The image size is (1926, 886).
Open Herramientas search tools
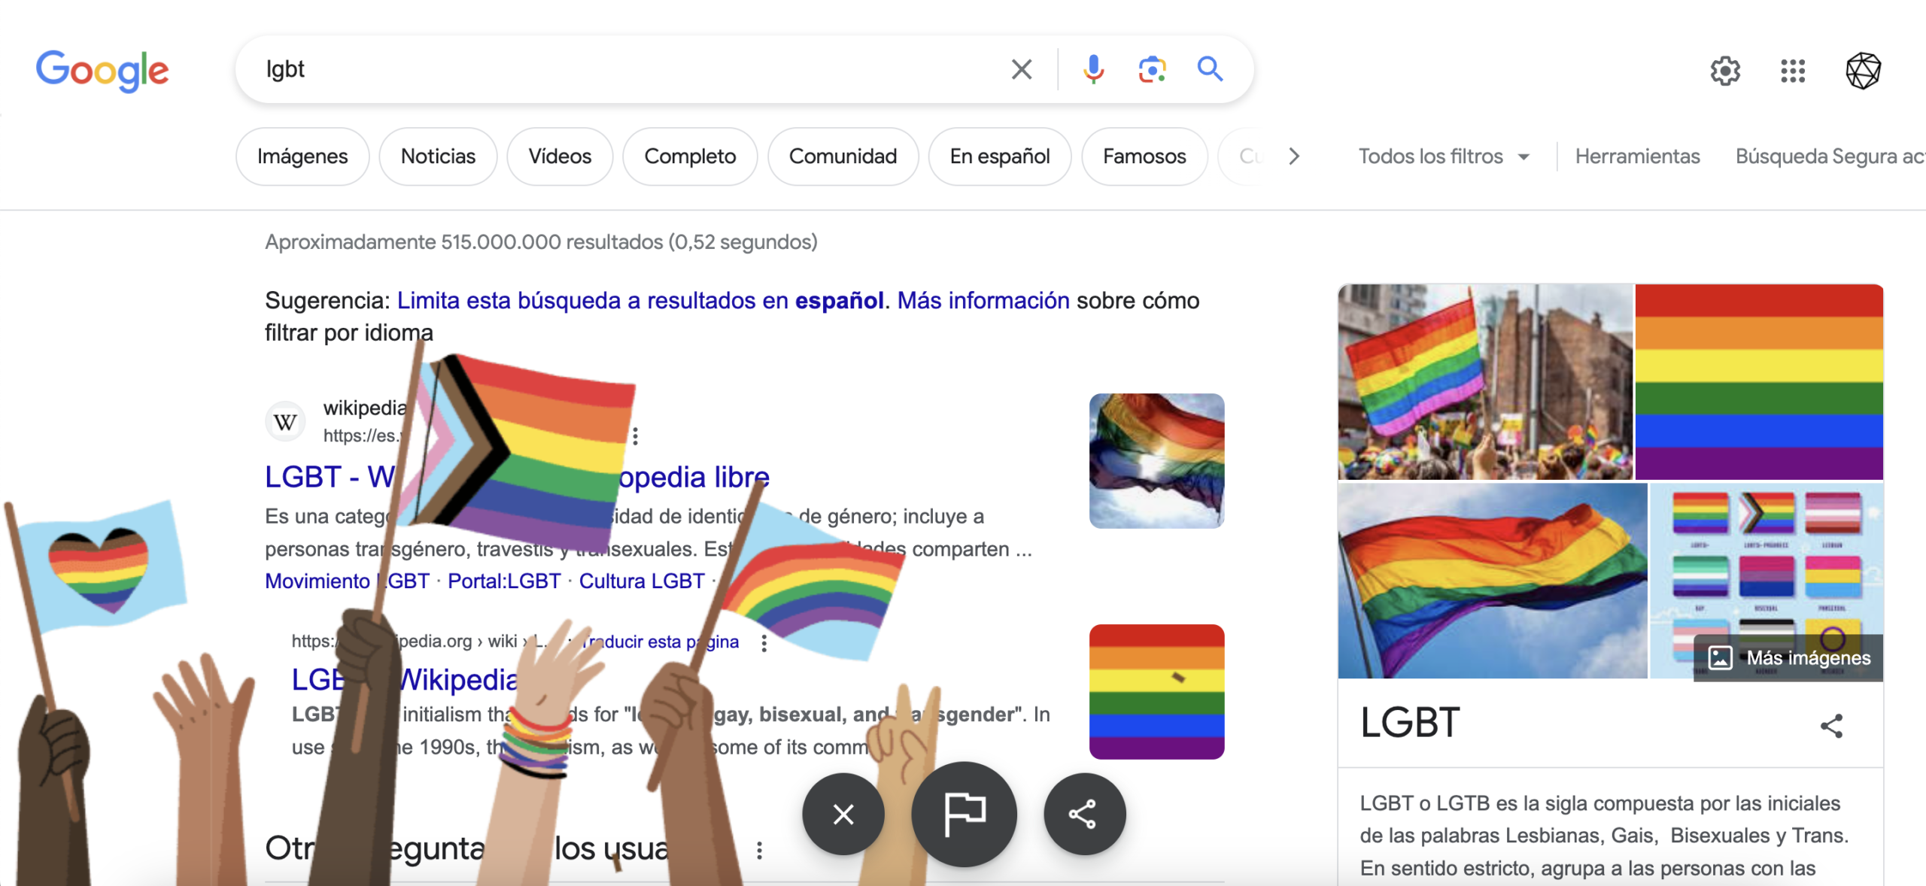(1637, 156)
